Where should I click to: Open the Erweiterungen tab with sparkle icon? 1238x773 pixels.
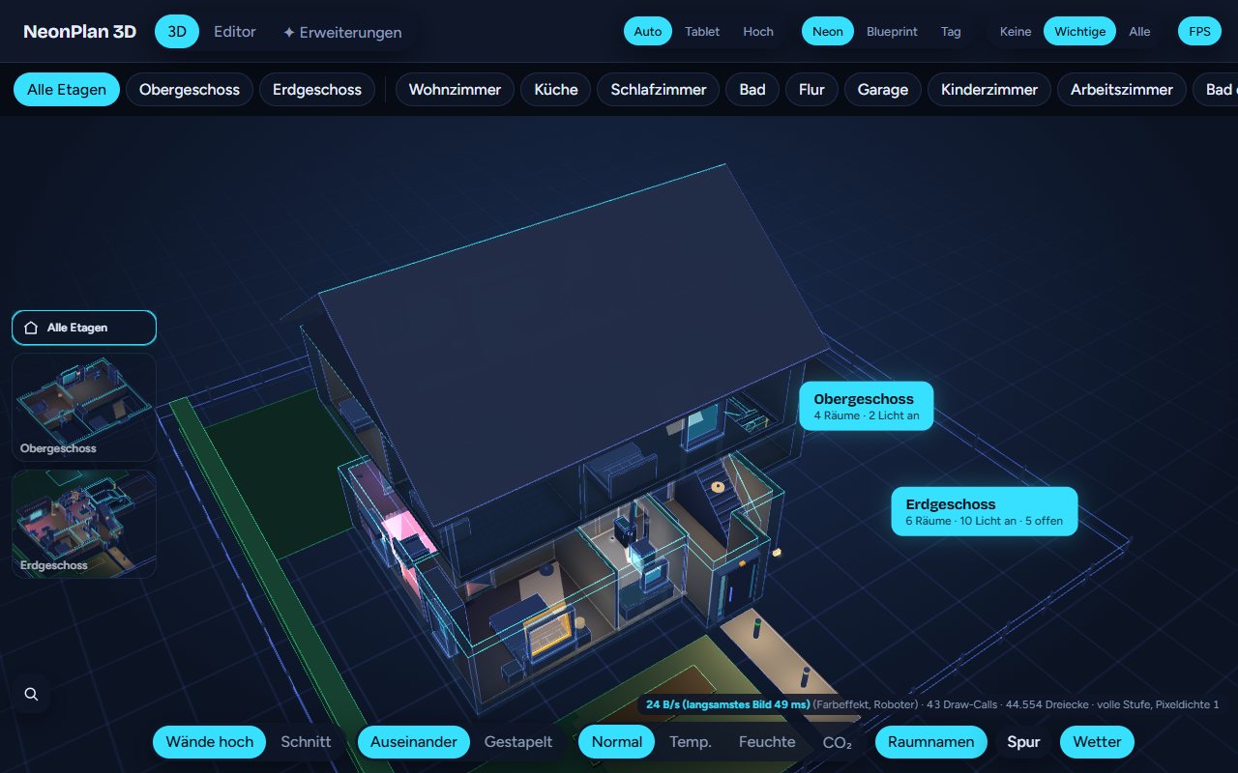[x=342, y=32]
